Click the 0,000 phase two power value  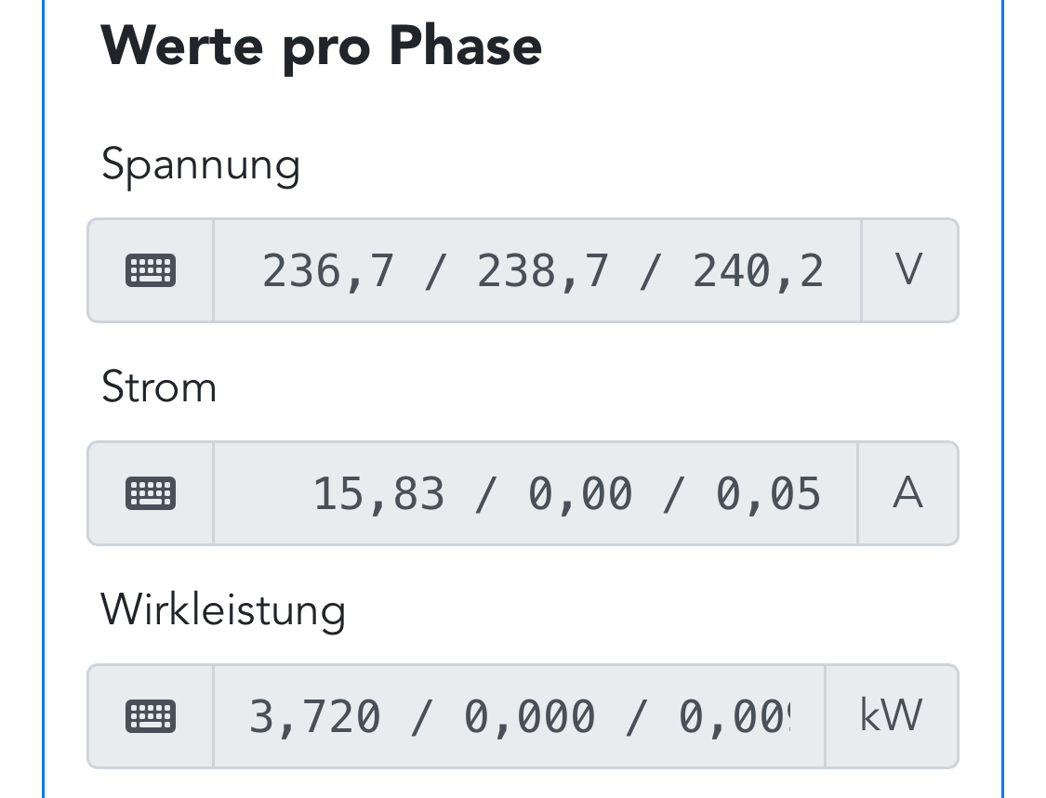pyautogui.click(x=530, y=717)
